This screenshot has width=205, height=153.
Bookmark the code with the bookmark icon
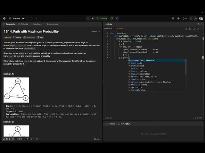(190, 29)
